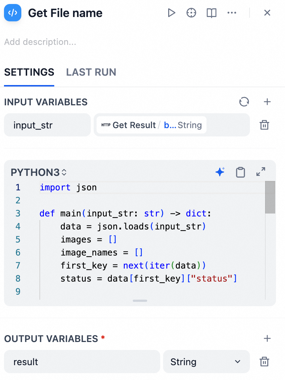Click the INPUT VARIABLES heading
This screenshot has height=380, width=285.
46,102
